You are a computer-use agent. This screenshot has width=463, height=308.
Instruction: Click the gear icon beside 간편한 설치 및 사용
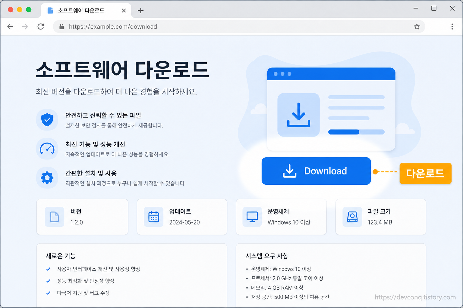pos(47,178)
